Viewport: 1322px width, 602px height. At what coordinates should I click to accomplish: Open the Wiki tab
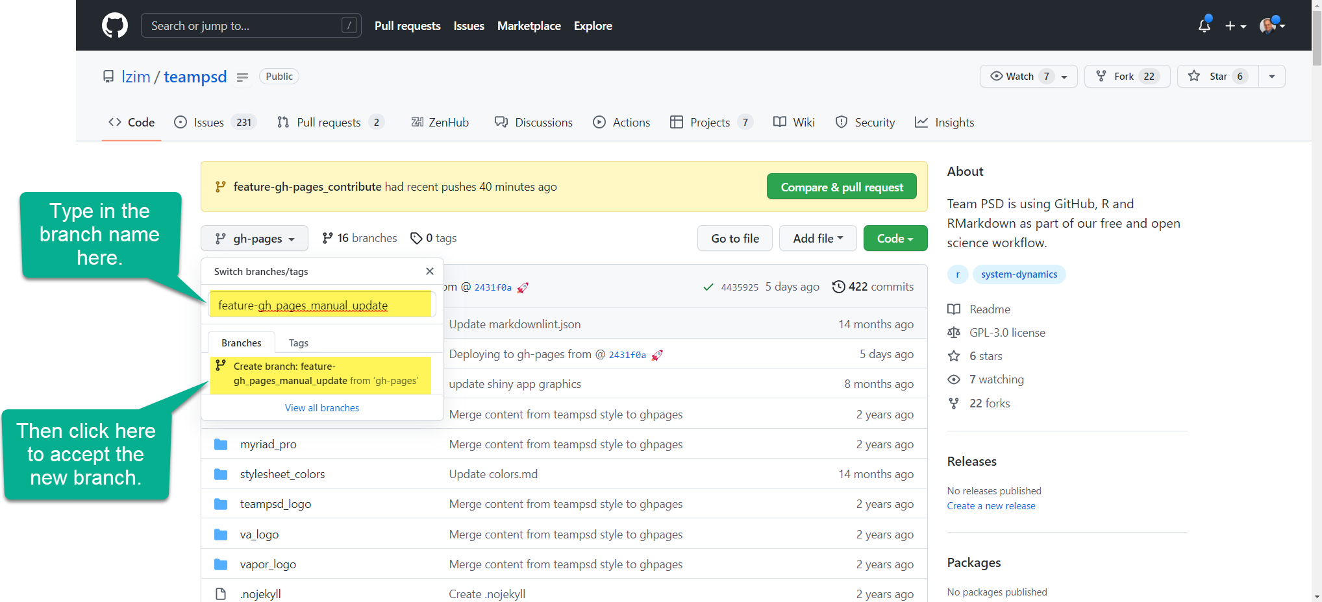pyautogui.click(x=794, y=122)
